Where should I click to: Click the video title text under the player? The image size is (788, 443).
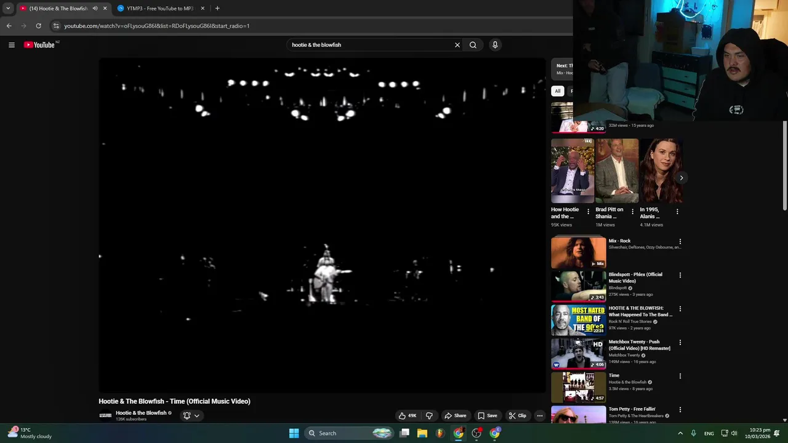tap(174, 401)
